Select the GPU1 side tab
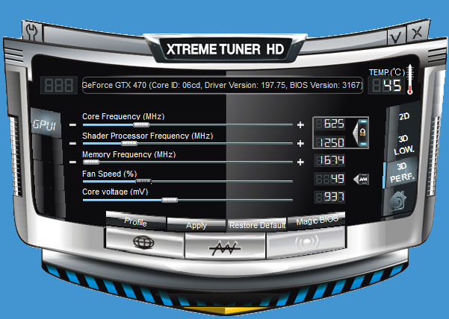Viewport: 449px width, 319px height. (x=45, y=124)
